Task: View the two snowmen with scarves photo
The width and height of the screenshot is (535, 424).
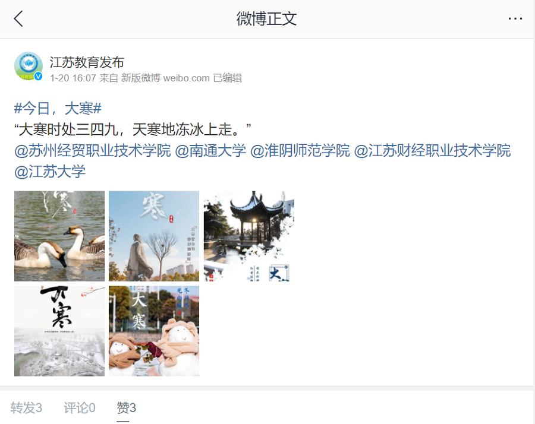Action: point(154,331)
